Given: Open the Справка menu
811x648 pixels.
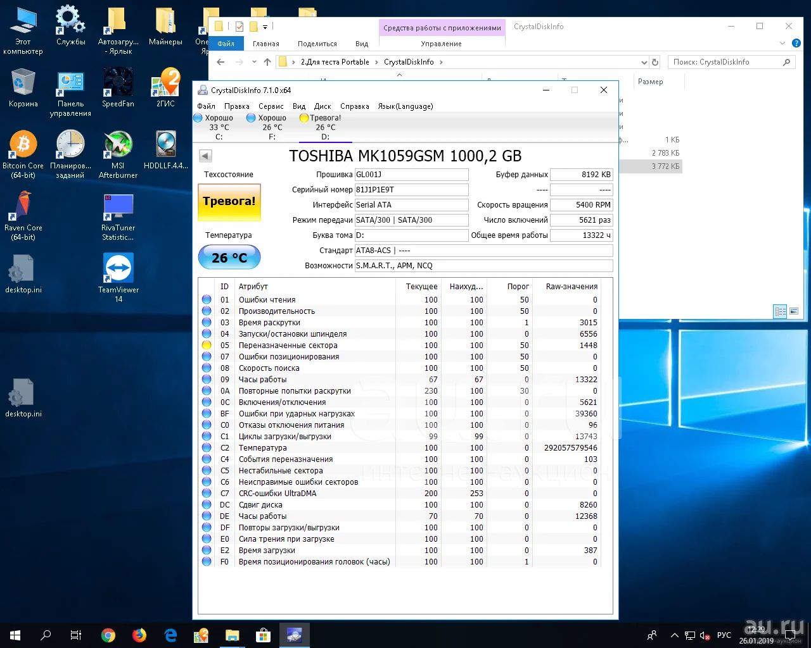Looking at the screenshot, I should [355, 106].
